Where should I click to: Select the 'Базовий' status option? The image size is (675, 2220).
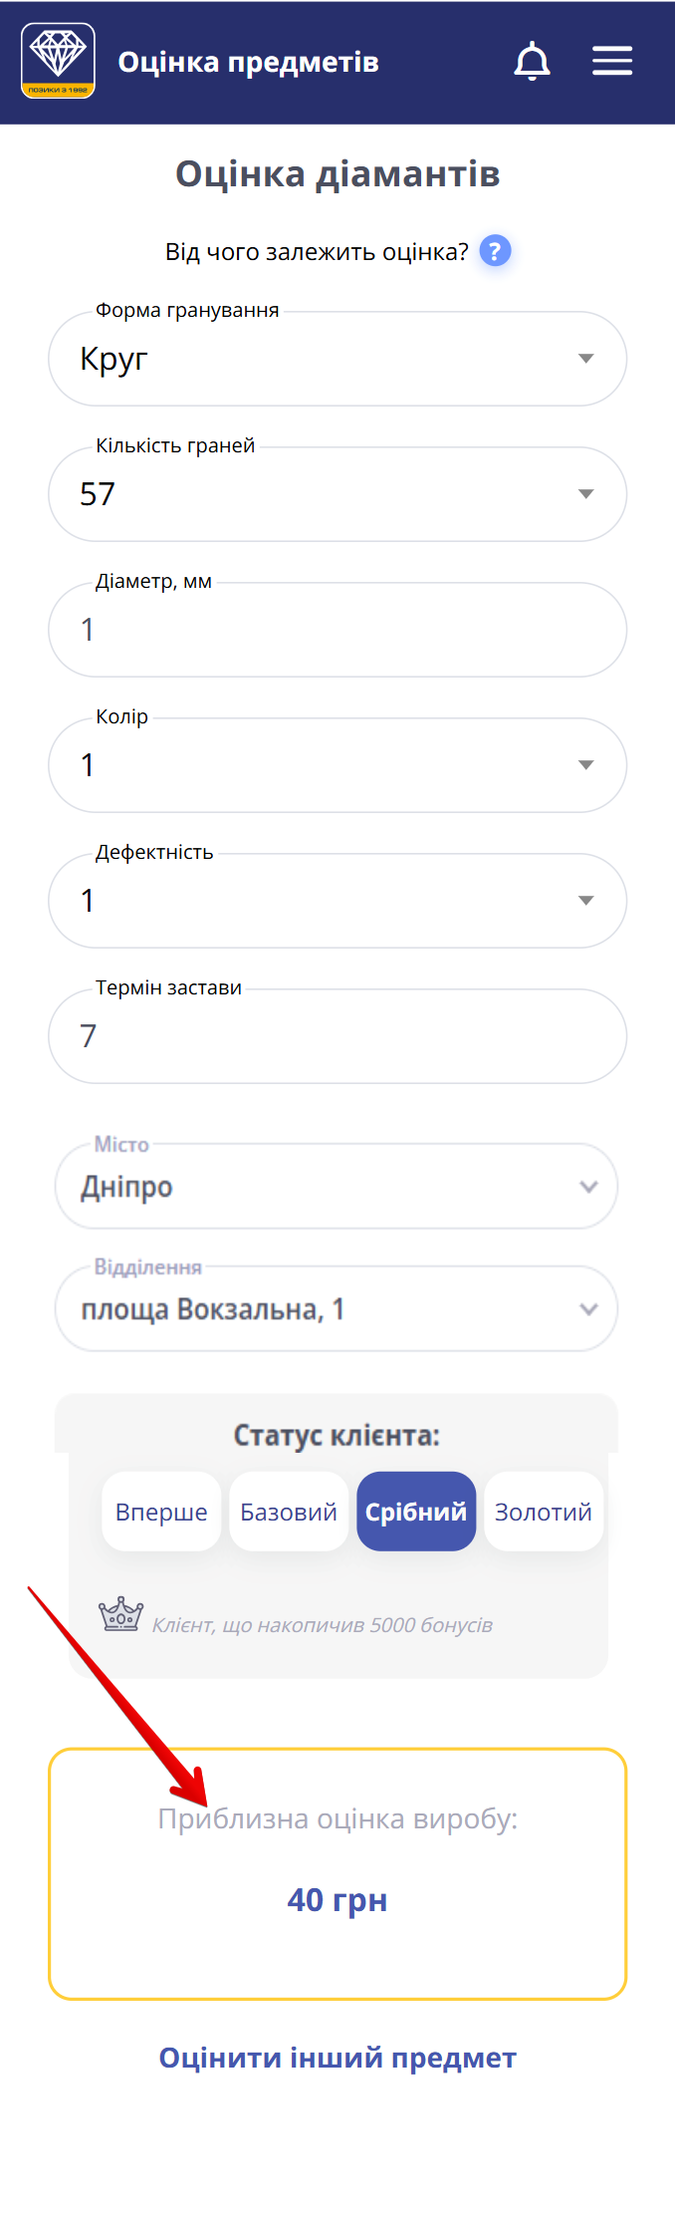289,1511
